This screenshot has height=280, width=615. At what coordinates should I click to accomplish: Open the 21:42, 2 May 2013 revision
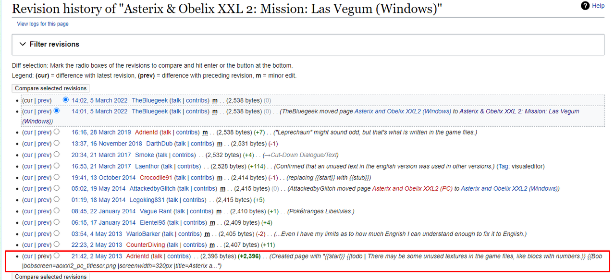[97, 256]
